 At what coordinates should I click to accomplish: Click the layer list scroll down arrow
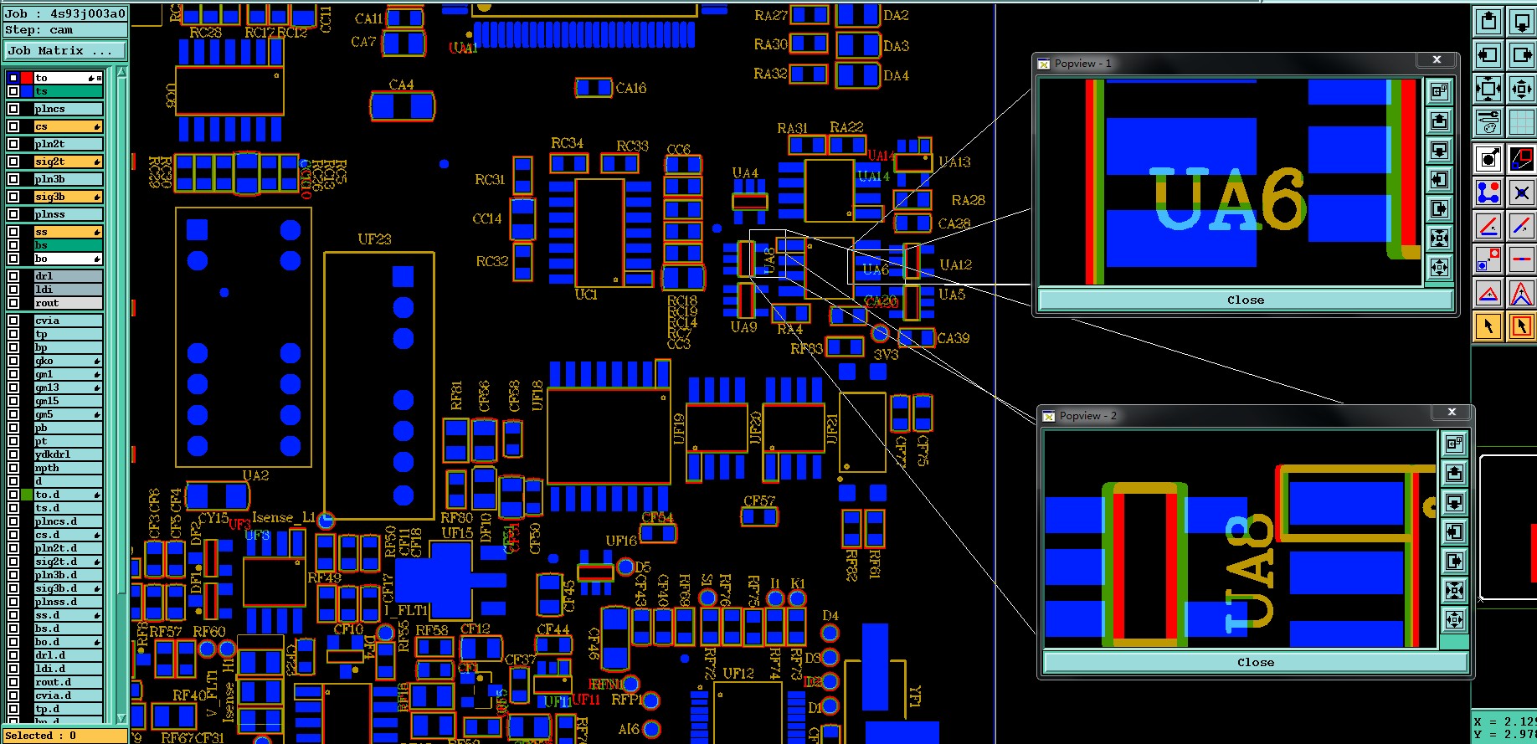[121, 718]
